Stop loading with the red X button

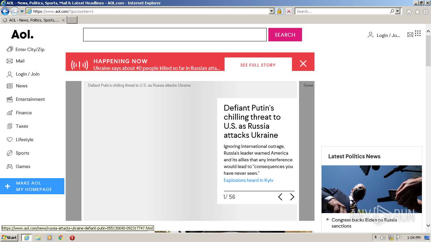289,11
